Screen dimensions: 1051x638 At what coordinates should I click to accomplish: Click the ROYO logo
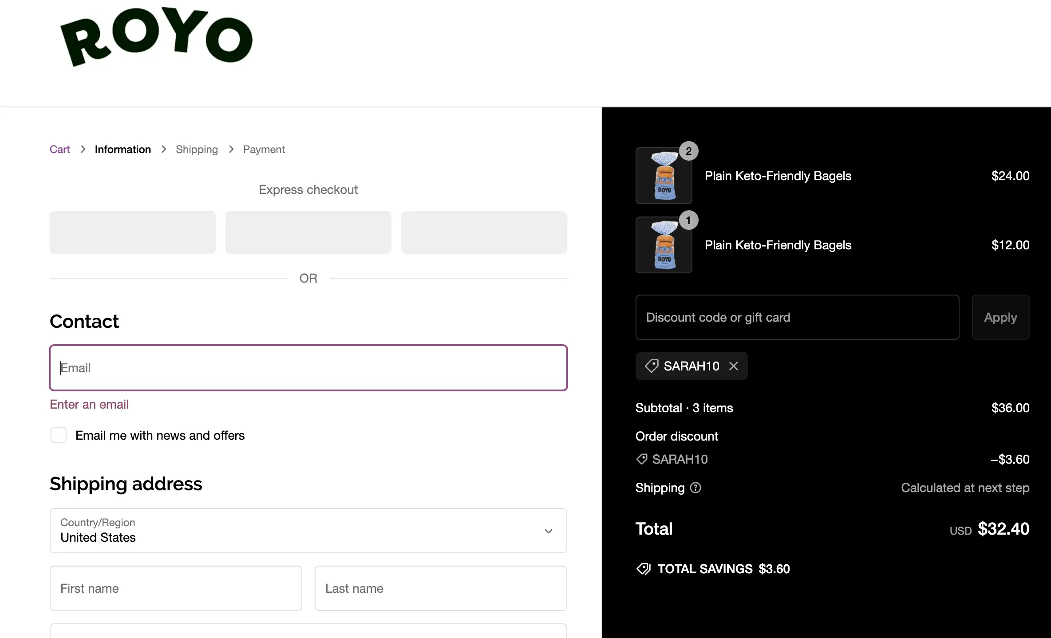click(156, 37)
